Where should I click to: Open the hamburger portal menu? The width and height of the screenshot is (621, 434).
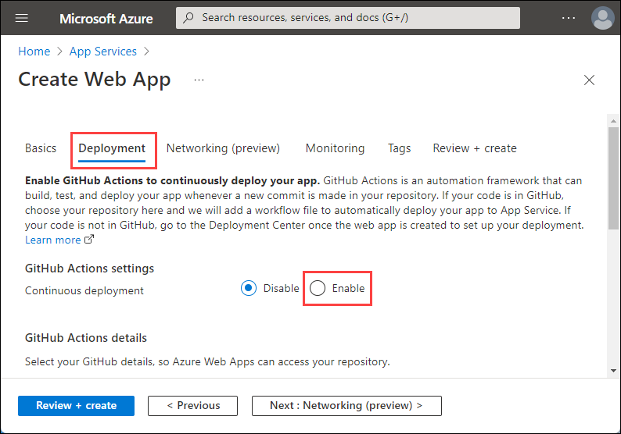coord(22,17)
